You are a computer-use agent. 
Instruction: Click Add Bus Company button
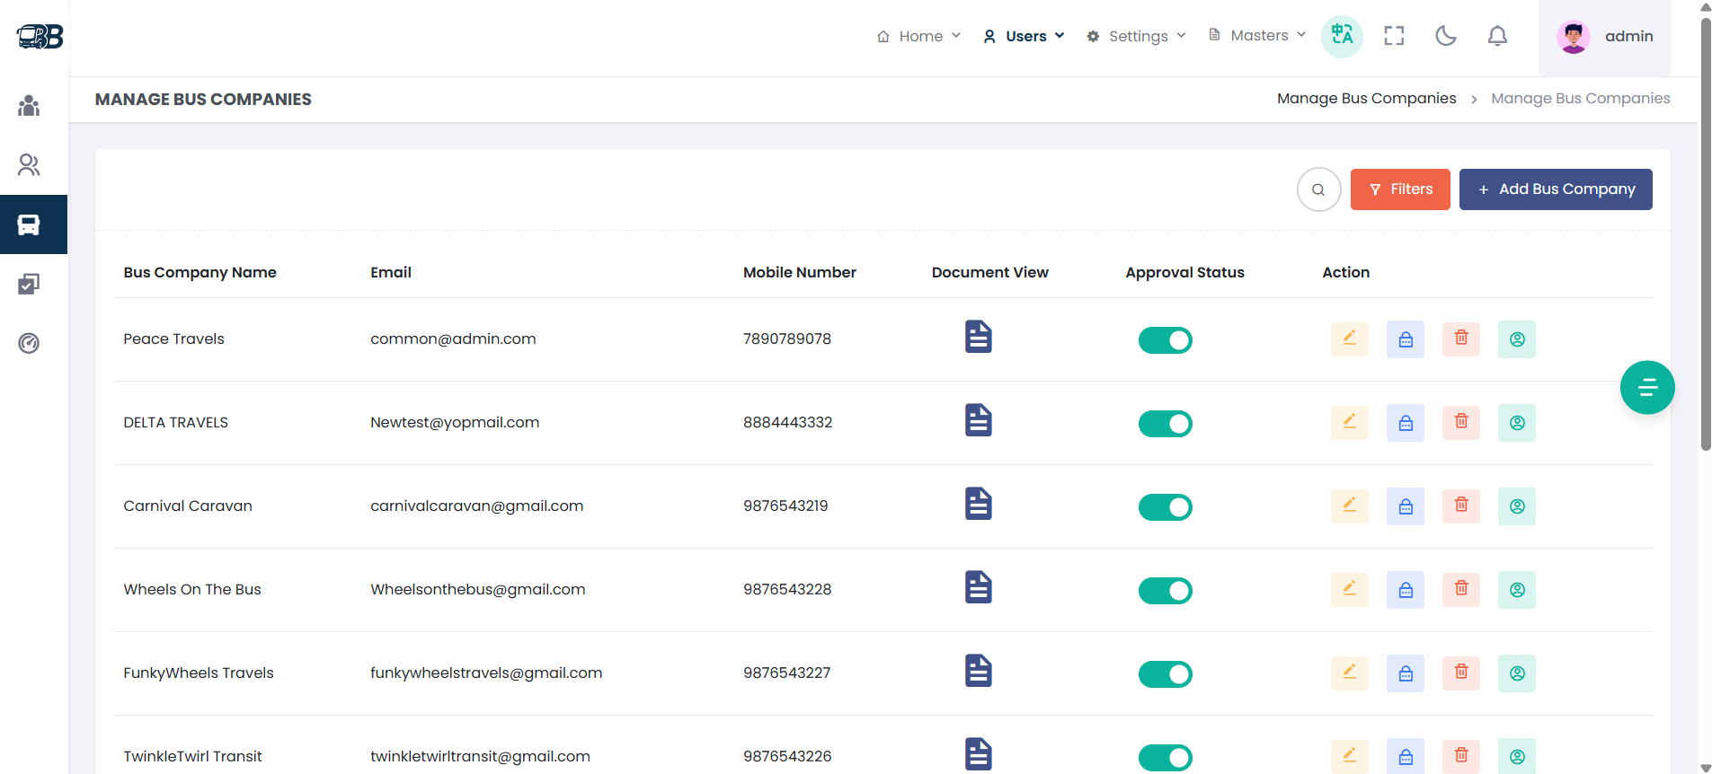point(1556,189)
